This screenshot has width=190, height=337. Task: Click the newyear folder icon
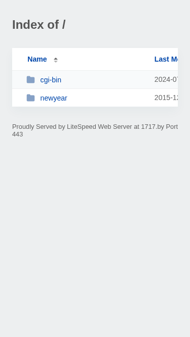pyautogui.click(x=30, y=98)
